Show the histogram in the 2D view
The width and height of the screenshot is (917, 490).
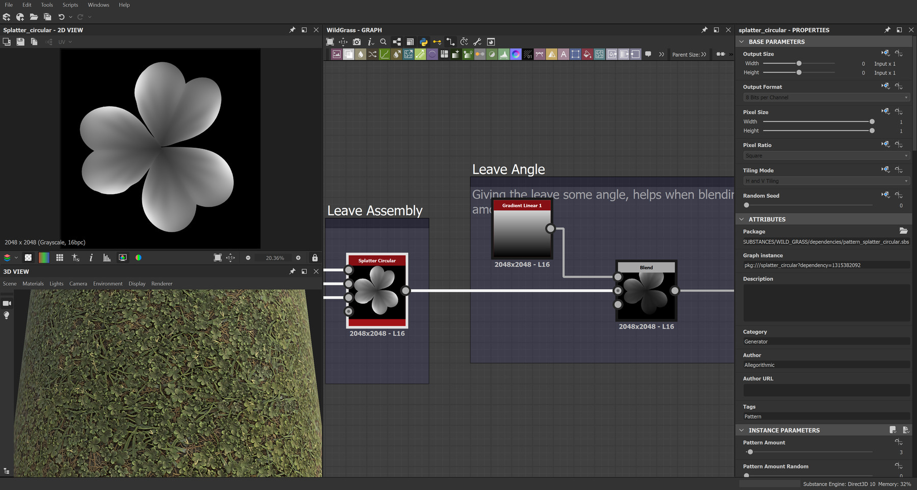coord(106,258)
